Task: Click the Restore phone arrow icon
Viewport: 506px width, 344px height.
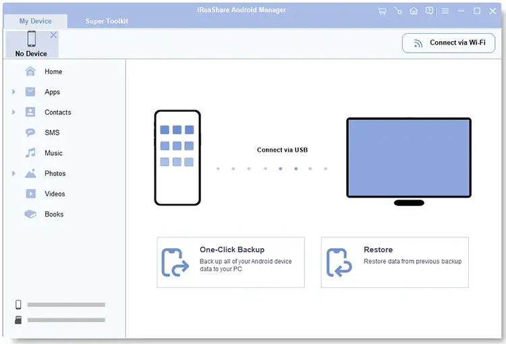Action: click(339, 262)
